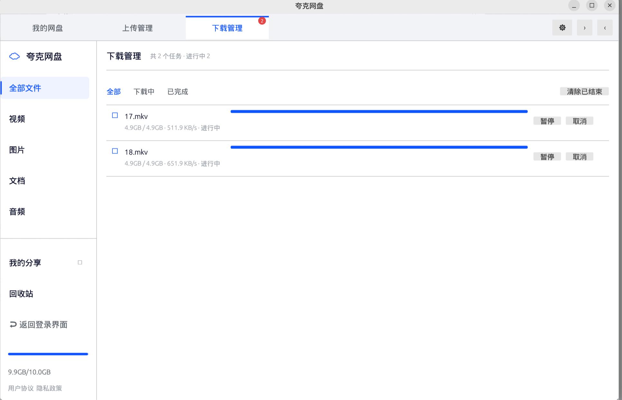Open the 回收站 recycle bin
Viewport: 622px width, 400px height.
tap(21, 294)
